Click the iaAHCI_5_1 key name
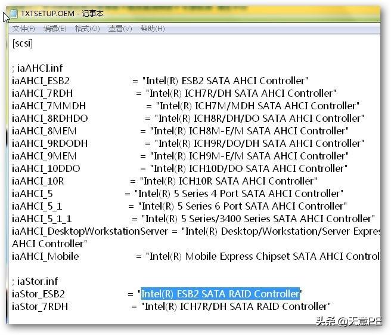 coord(37,207)
